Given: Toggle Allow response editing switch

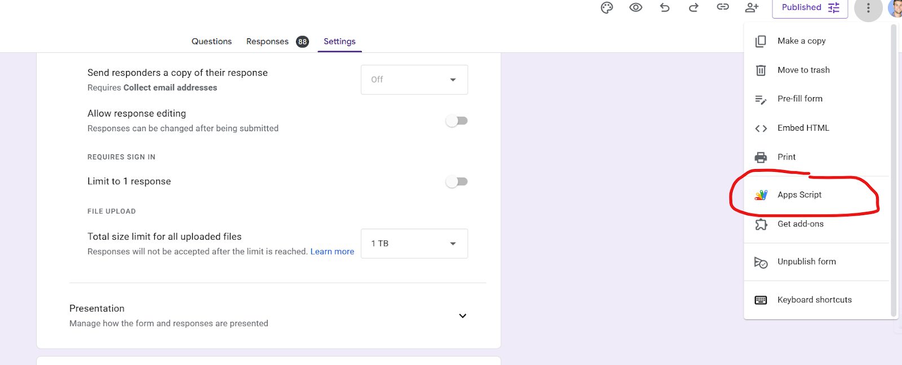Looking at the screenshot, I should point(457,121).
